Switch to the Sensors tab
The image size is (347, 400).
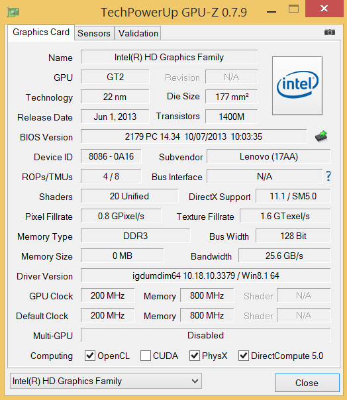click(94, 33)
